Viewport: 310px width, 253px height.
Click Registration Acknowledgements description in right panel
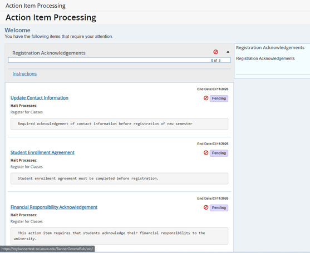pos(265,58)
